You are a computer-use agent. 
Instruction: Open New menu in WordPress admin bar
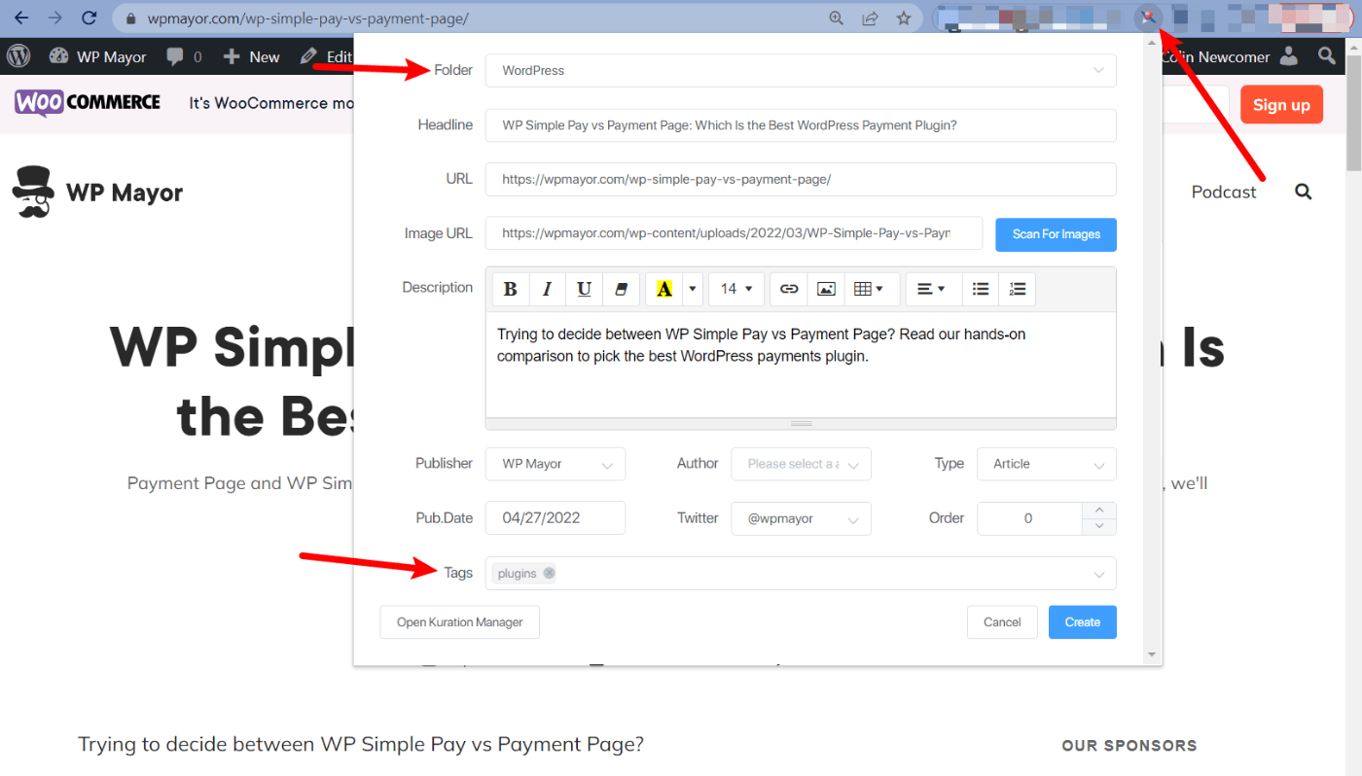tap(251, 56)
